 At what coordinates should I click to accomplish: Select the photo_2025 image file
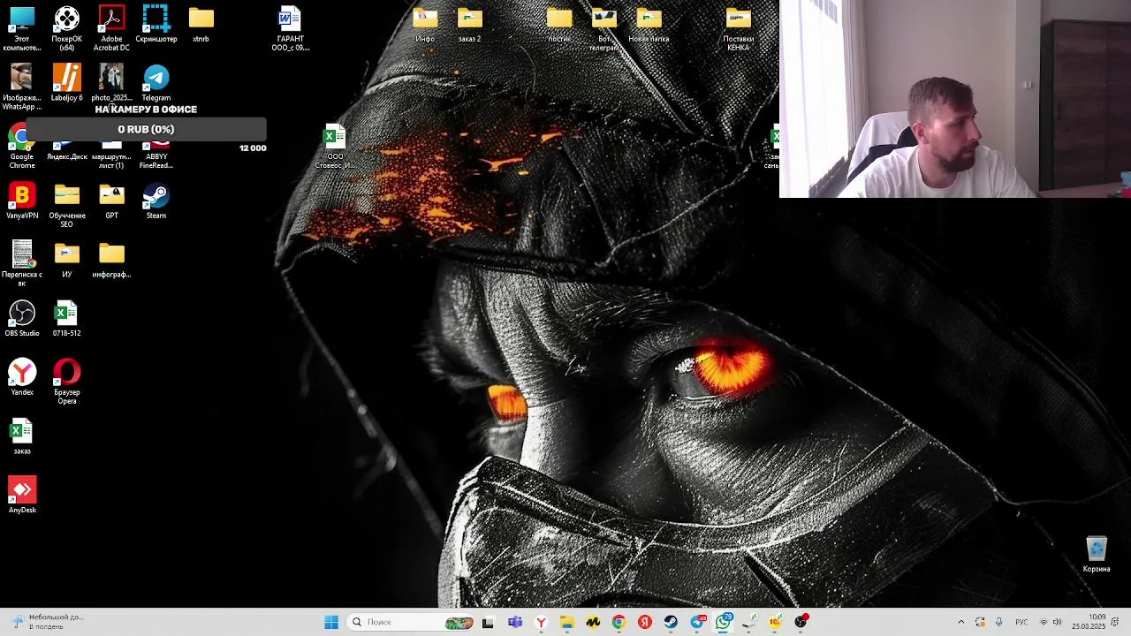(111, 83)
